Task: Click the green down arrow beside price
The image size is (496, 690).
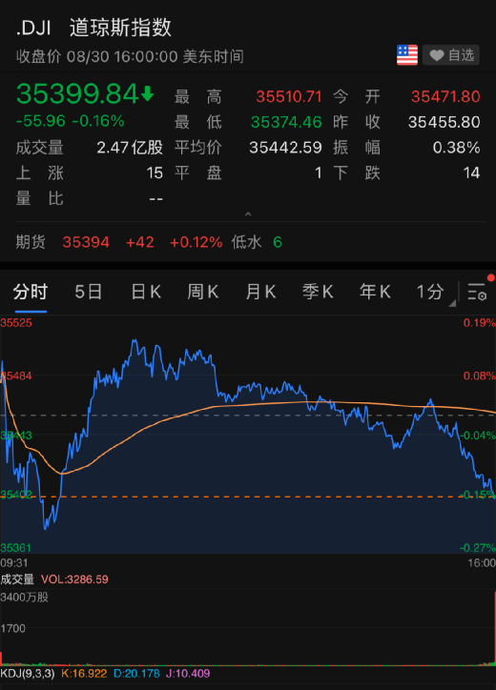Action: [148, 93]
